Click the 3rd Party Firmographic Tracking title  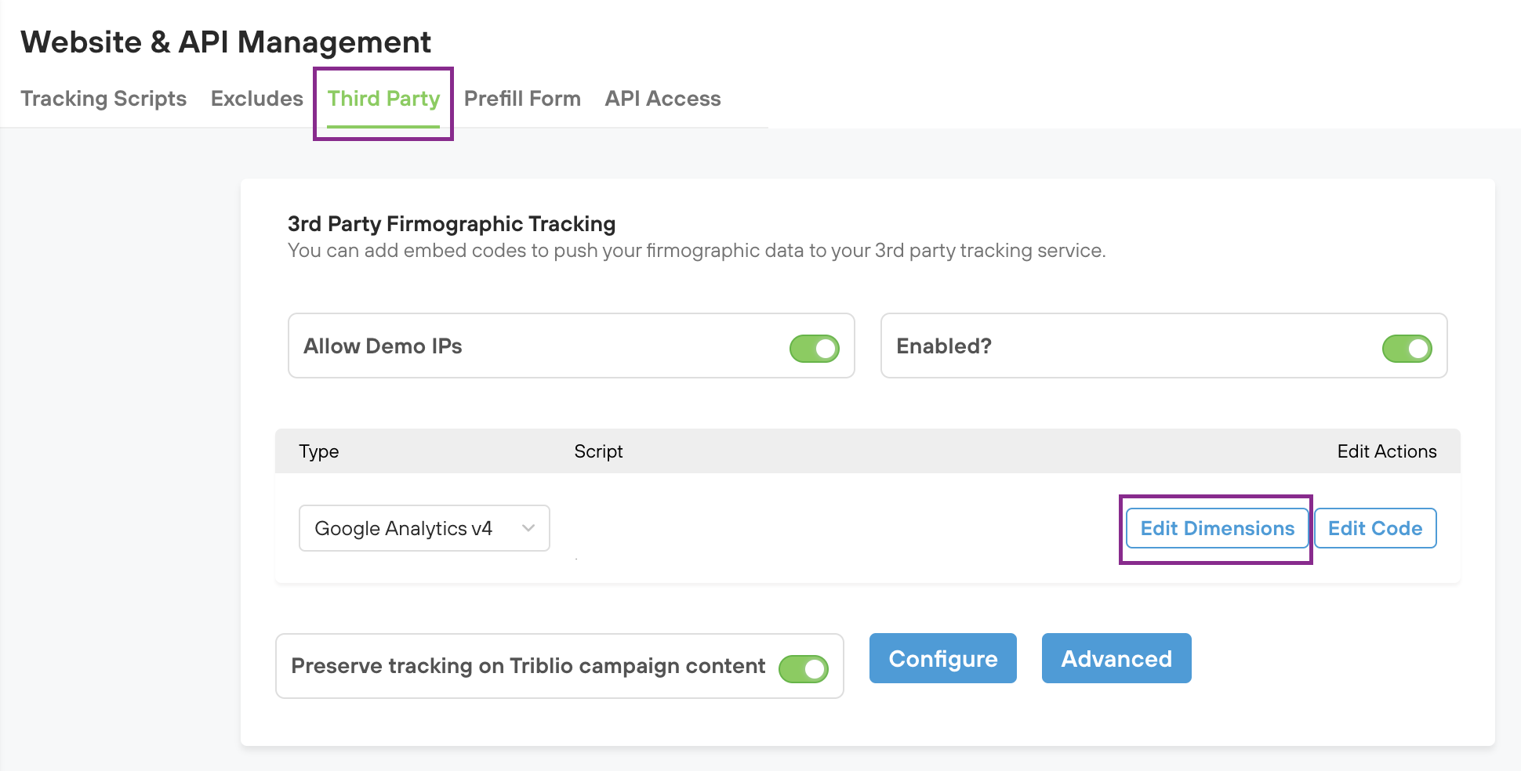451,223
